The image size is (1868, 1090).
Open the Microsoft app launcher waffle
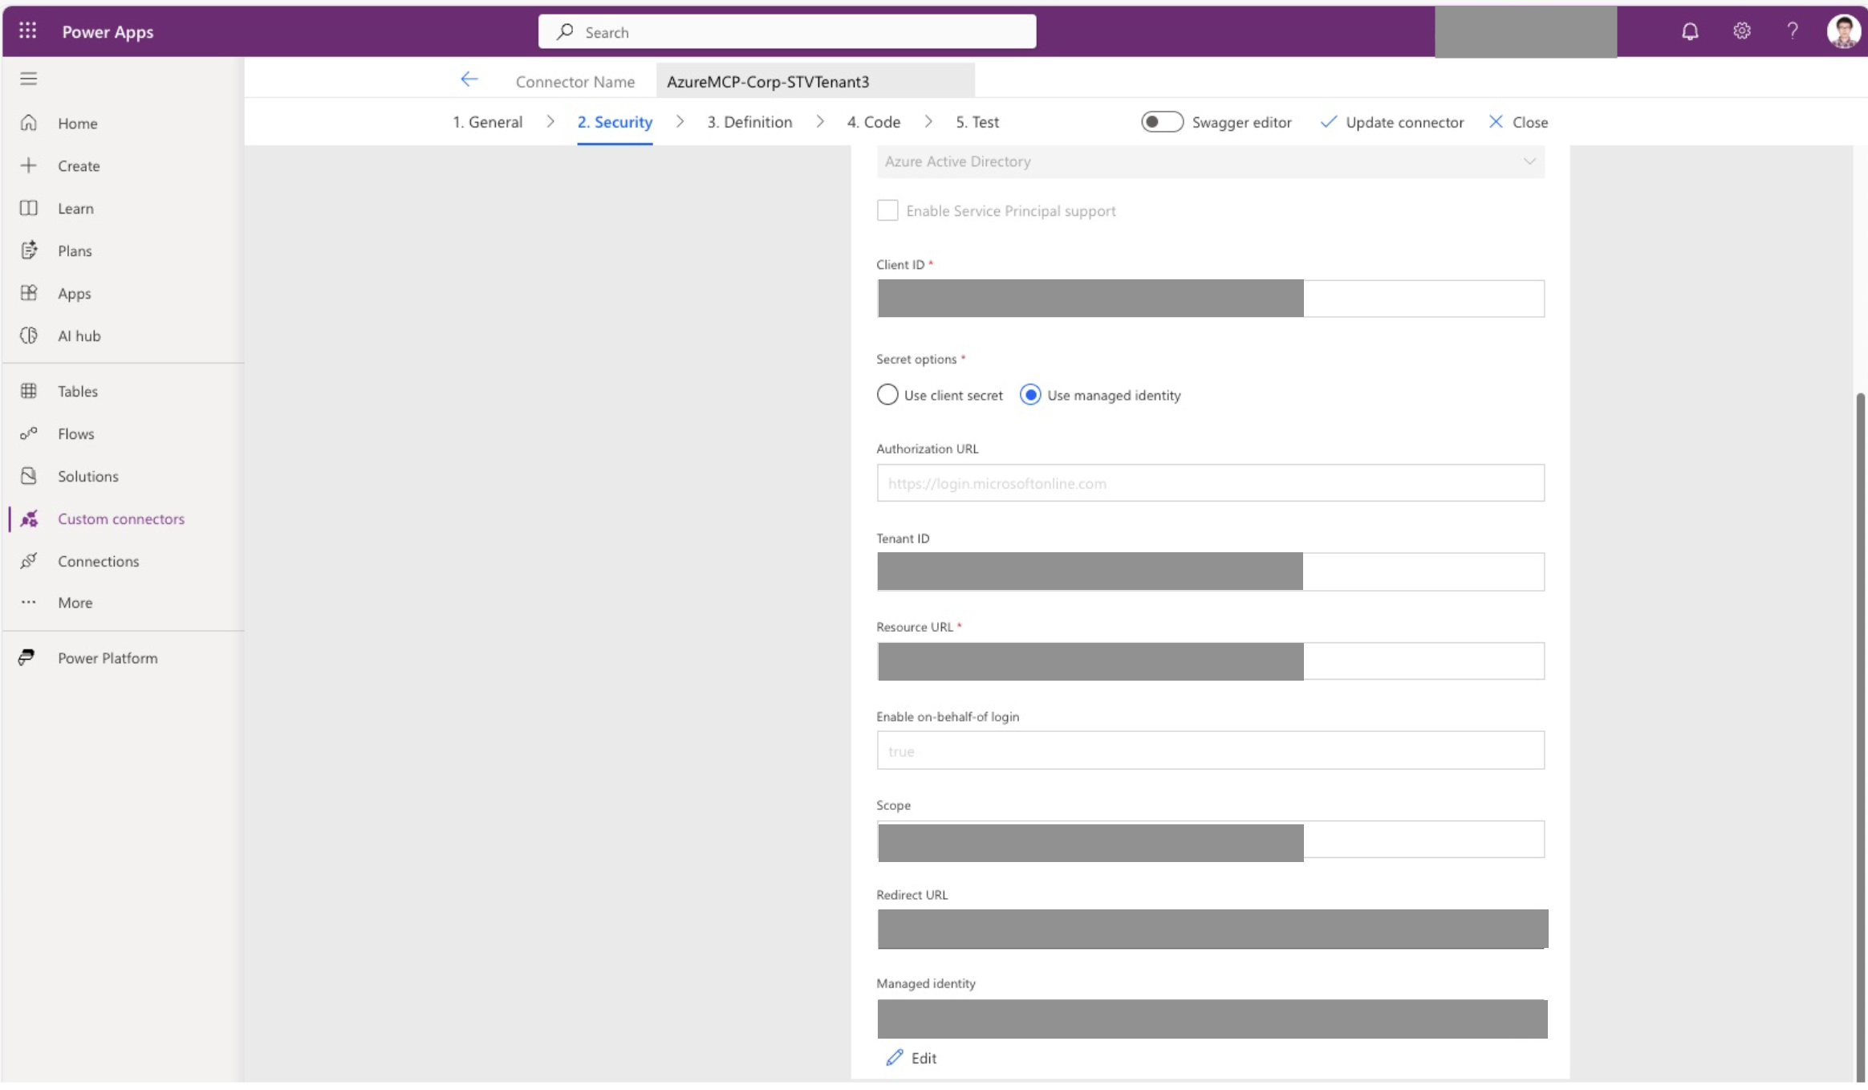[27, 31]
